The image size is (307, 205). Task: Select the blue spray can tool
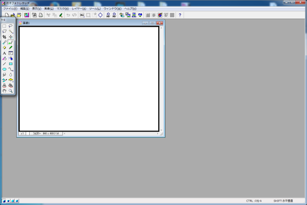coord(11,58)
